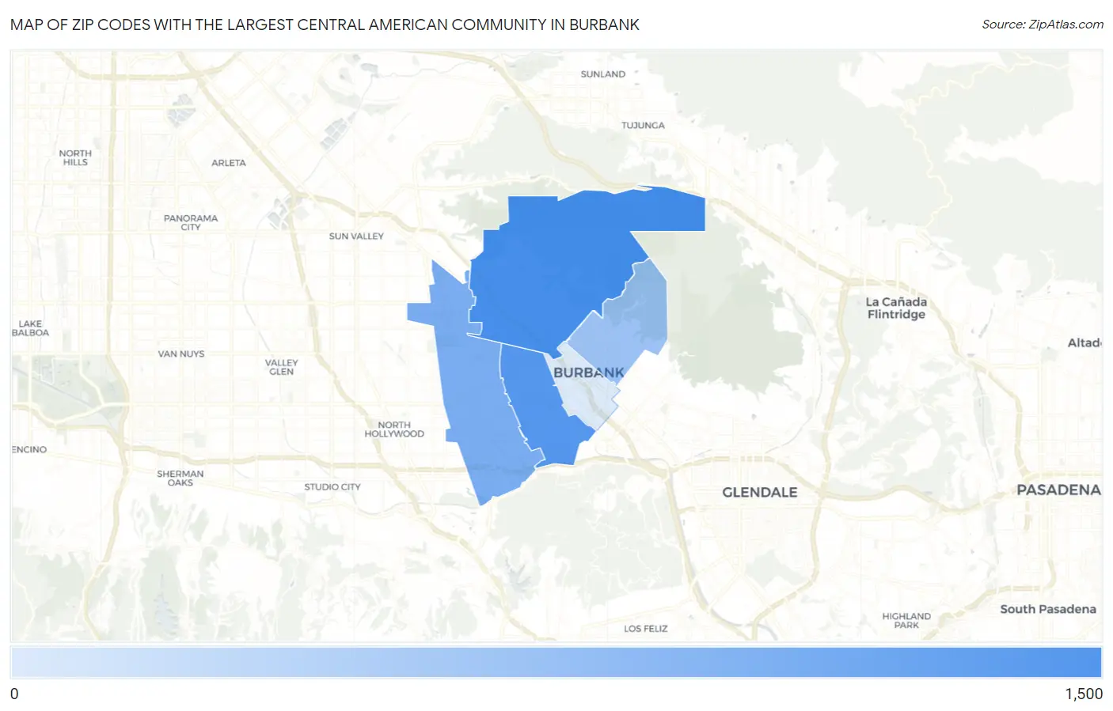Image resolution: width=1113 pixels, height=711 pixels.
Task: Click the ENCINO label
Action: pos(29,449)
